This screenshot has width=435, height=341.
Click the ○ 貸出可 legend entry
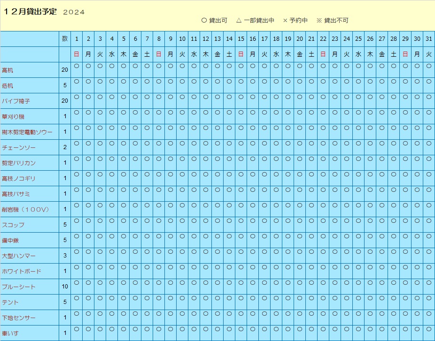pos(214,21)
